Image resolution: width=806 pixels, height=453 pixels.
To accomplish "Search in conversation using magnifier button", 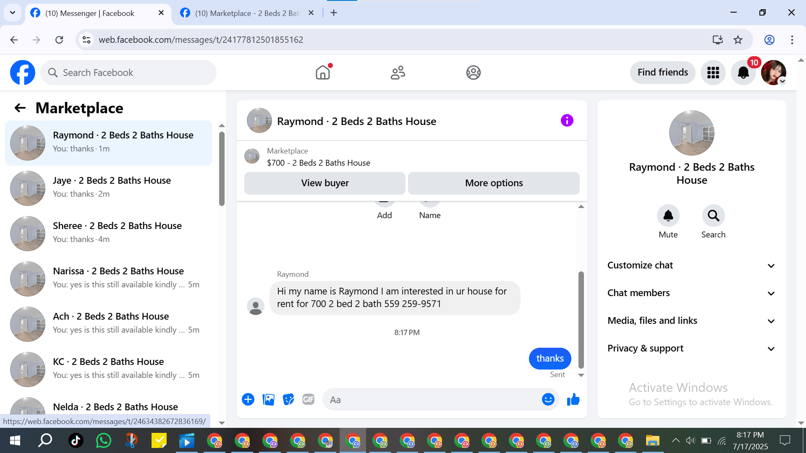I will [x=713, y=216].
